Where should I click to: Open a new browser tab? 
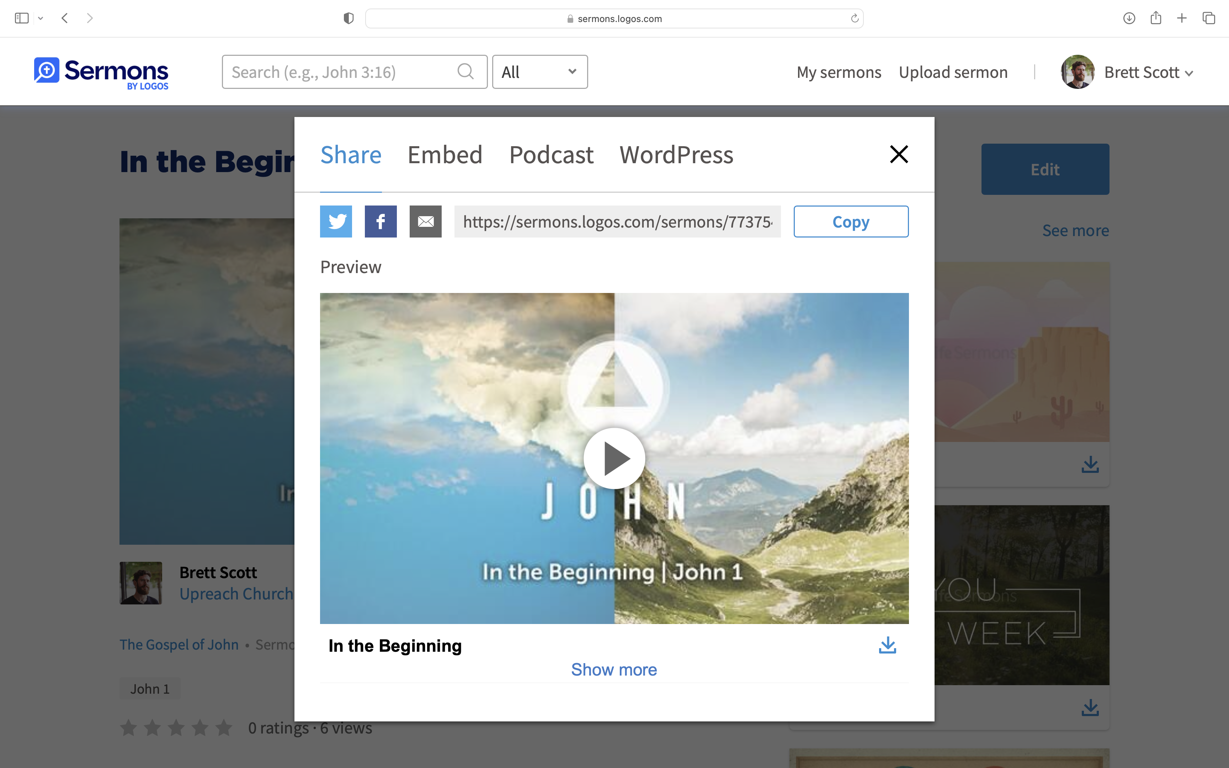pyautogui.click(x=1182, y=18)
